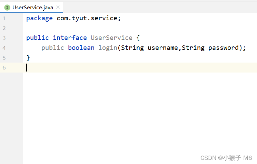257x164 pixels.
Task: Click line number 3 in the gutter
Action: 4,38
